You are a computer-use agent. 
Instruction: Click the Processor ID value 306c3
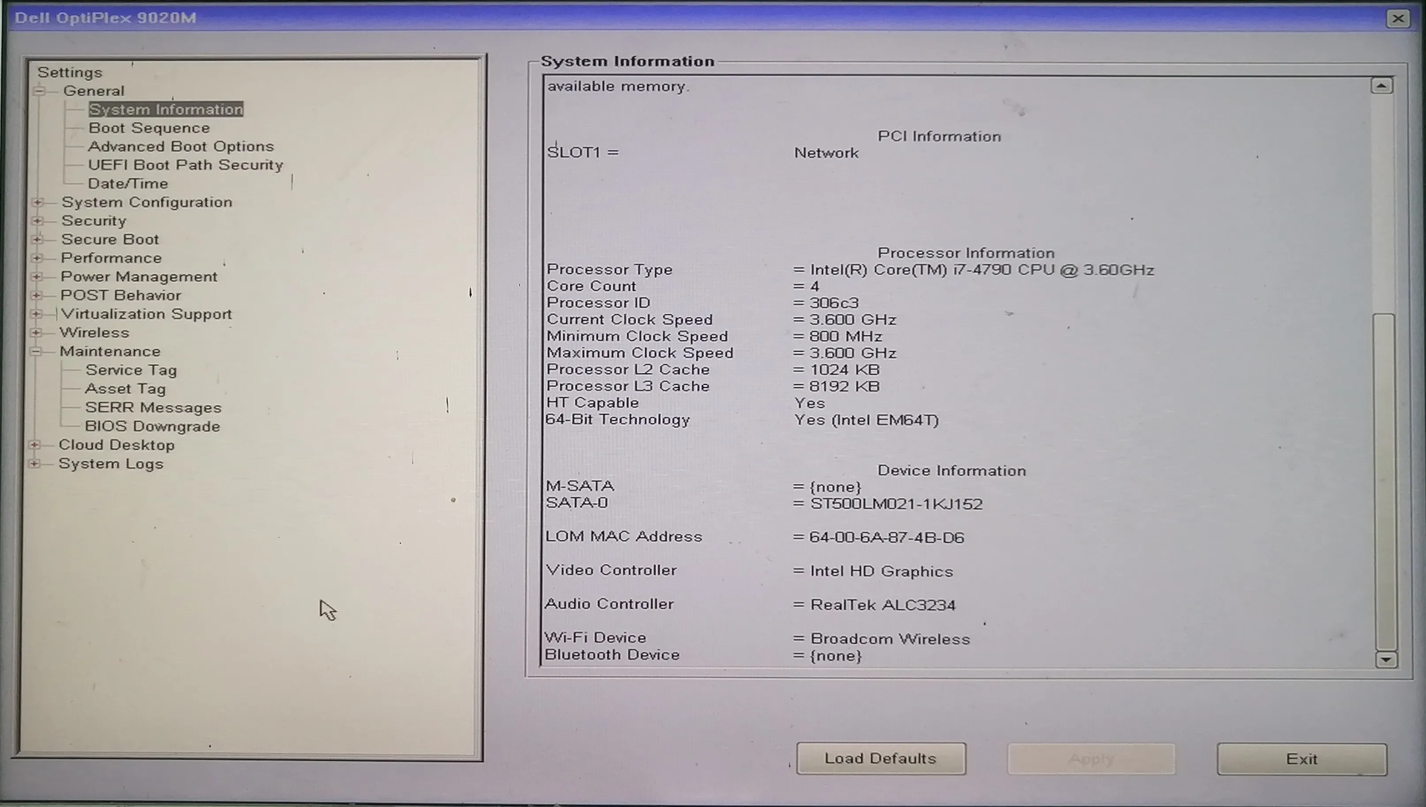click(x=834, y=303)
